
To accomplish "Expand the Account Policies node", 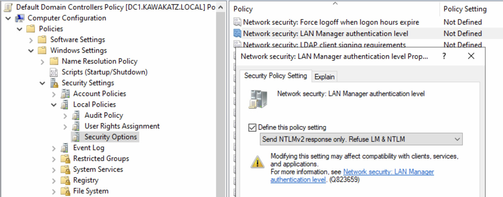I will click(x=54, y=94).
